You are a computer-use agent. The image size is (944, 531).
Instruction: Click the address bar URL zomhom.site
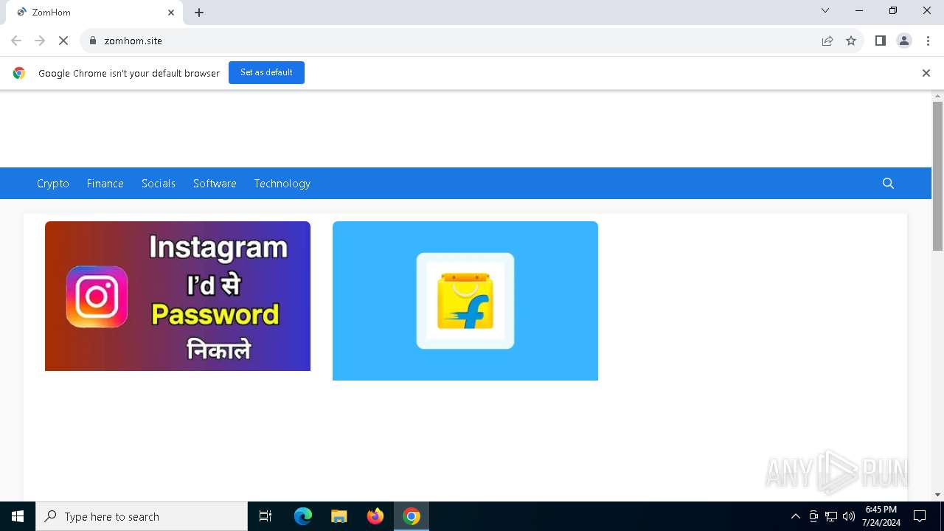click(x=133, y=41)
